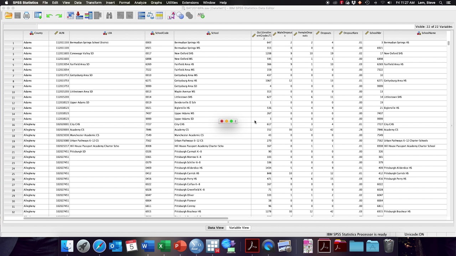Print the data with the printer icon
Image resolution: width=456 pixels, height=256 pixels.
[x=26, y=15]
